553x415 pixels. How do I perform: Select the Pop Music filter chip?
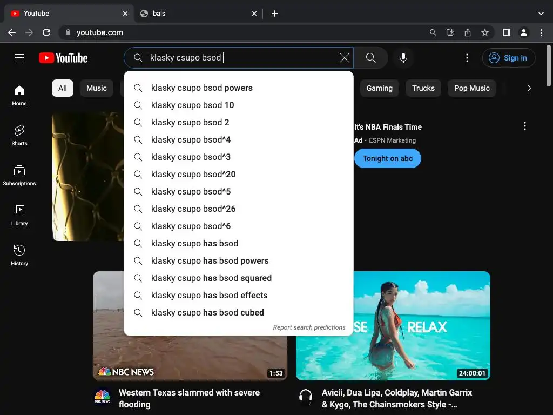pos(472,88)
